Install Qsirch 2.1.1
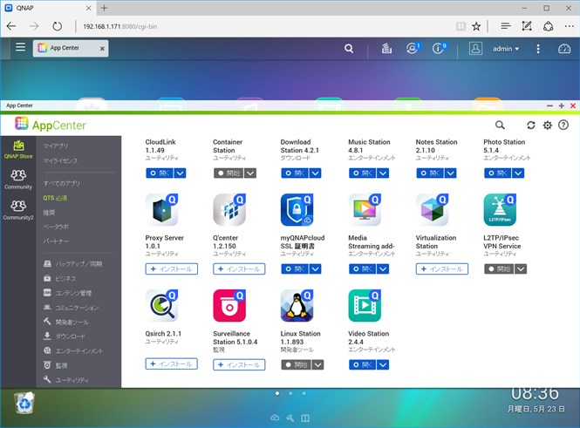This screenshot has height=428, width=580. pyautogui.click(x=171, y=364)
